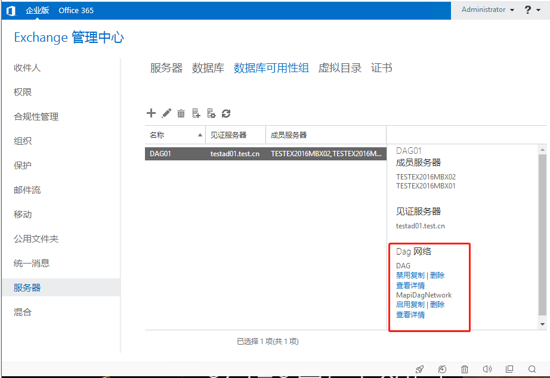
Task: Click the details pane scrollbar thumb
Action: pos(542,234)
